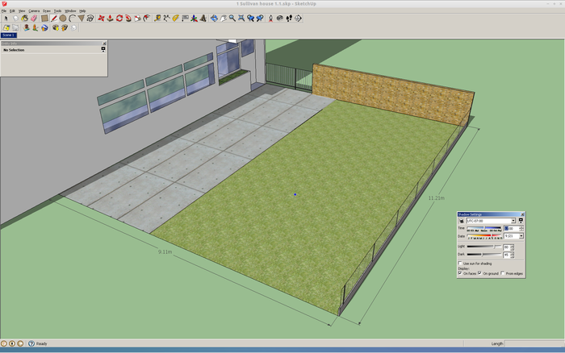565x353 pixels.
Task: Expand Entity Info panel details arrow
Action: [x=103, y=49]
